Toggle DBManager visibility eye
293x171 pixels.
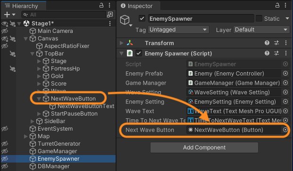(x=5, y=166)
